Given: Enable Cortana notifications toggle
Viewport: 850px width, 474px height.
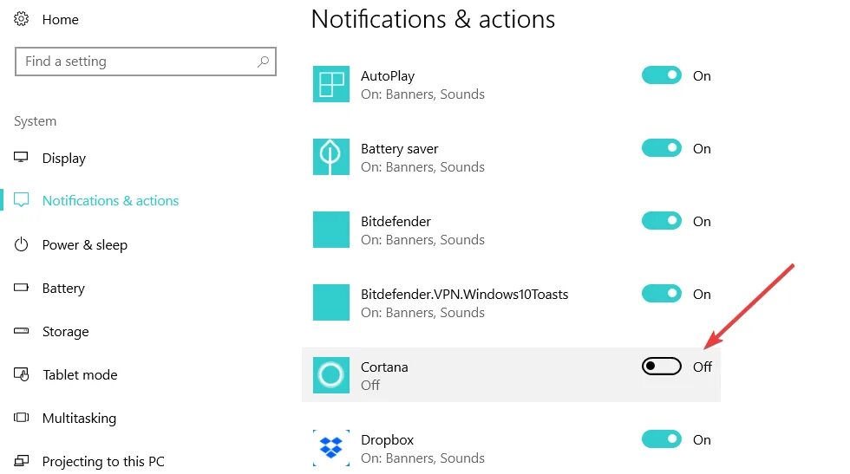Looking at the screenshot, I should tap(661, 367).
